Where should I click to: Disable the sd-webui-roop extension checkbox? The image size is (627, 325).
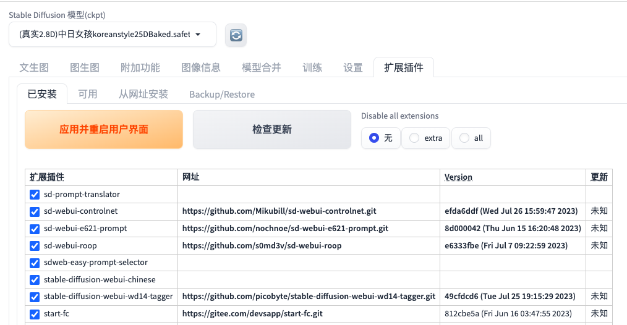tap(35, 246)
